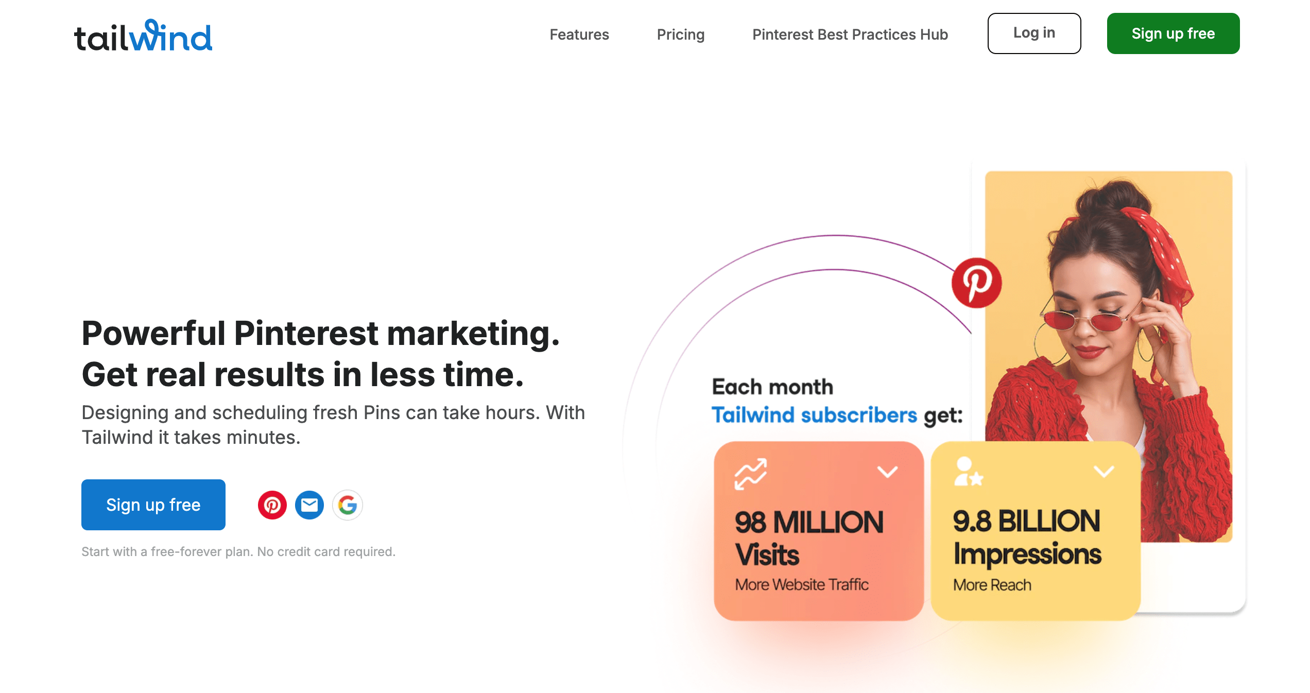Click the 98 Million Visits orange card

point(818,546)
